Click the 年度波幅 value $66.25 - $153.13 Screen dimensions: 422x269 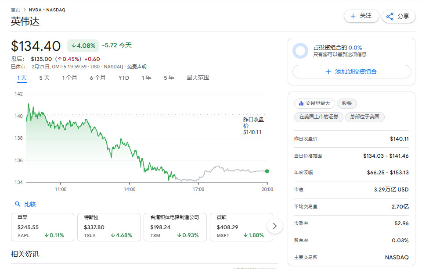388,173
